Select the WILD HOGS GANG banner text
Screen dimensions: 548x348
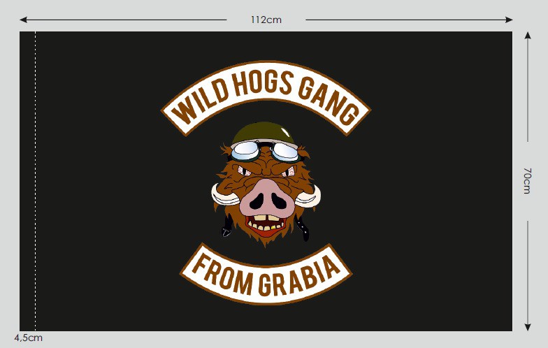point(266,97)
